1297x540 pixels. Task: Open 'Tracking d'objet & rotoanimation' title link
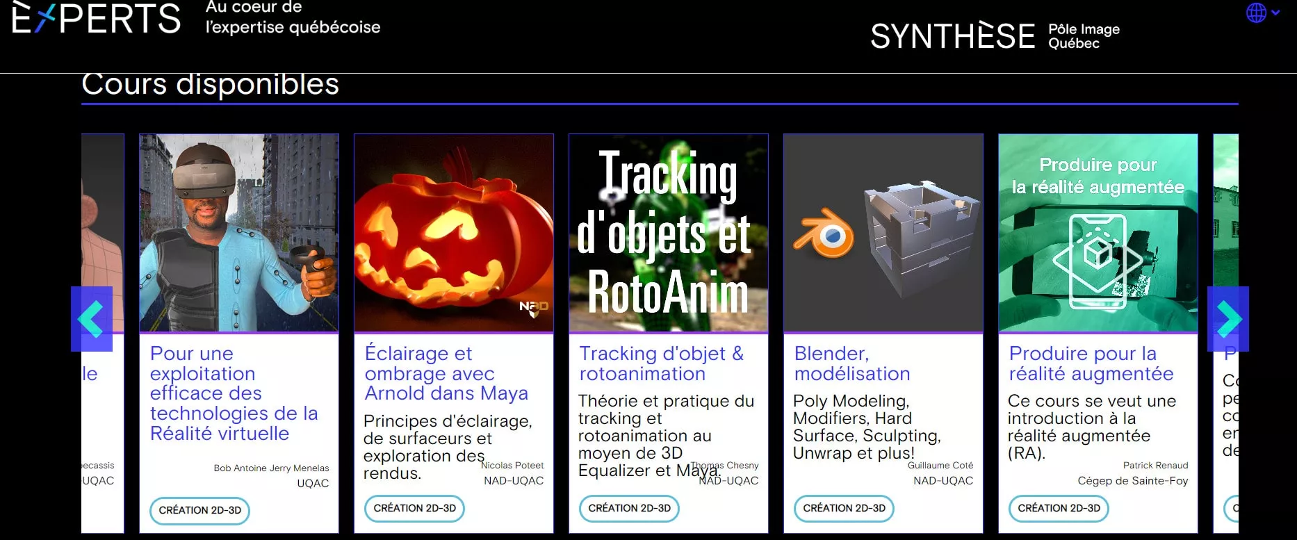(662, 363)
